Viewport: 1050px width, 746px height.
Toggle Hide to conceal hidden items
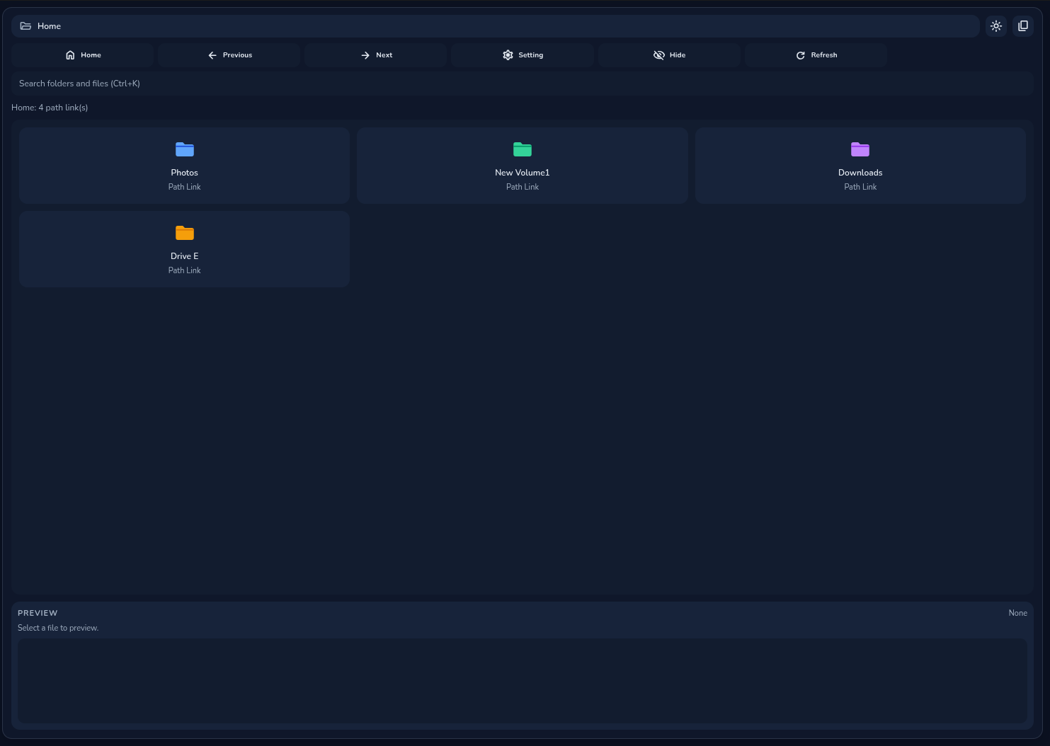coord(669,55)
